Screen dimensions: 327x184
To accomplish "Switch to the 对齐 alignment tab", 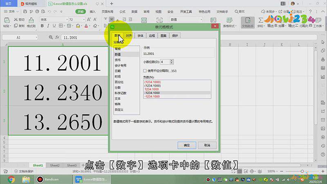I will pyautogui.click(x=129, y=36).
